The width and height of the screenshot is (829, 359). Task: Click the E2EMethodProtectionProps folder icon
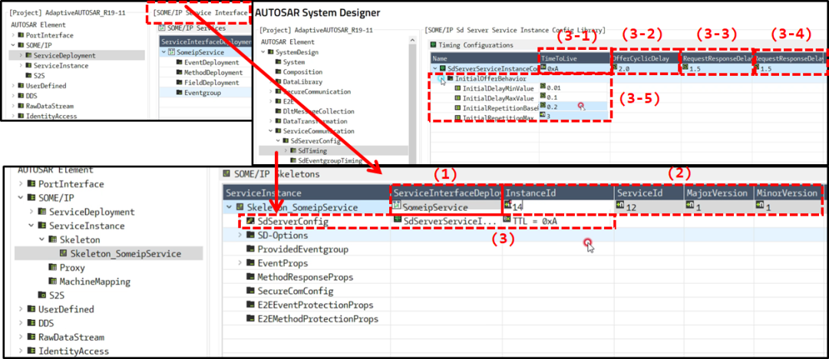click(x=250, y=319)
